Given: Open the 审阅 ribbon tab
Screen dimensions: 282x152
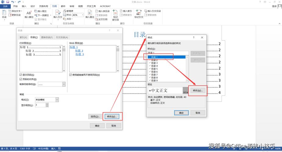Looking at the screenshot, I should (72, 6).
